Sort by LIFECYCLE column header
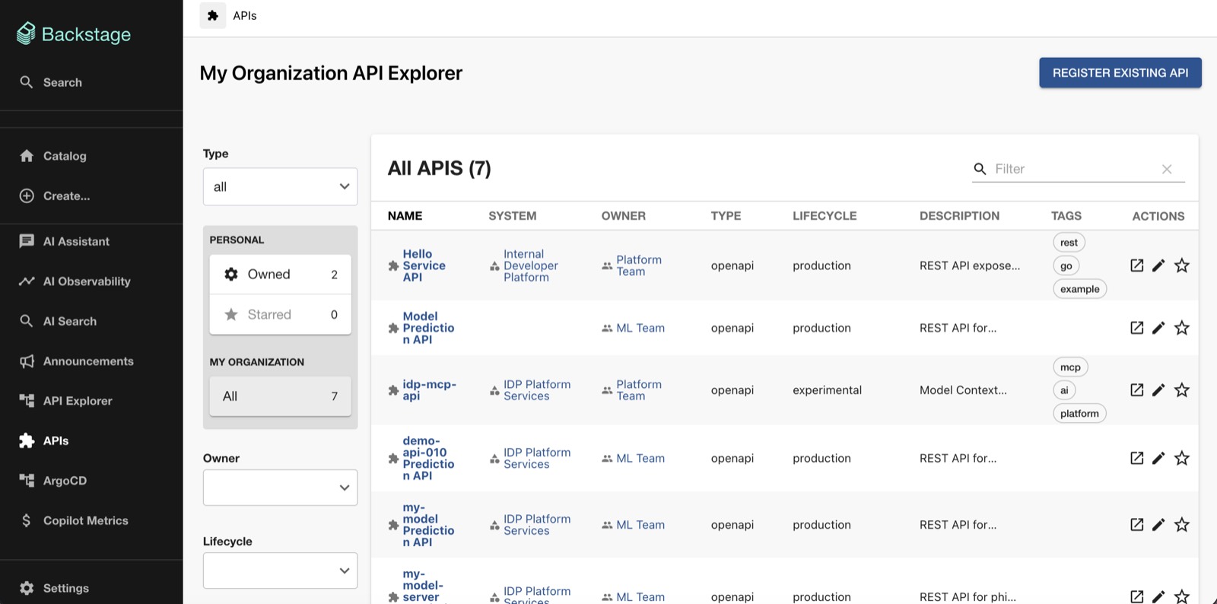The width and height of the screenshot is (1217, 604). pos(825,216)
